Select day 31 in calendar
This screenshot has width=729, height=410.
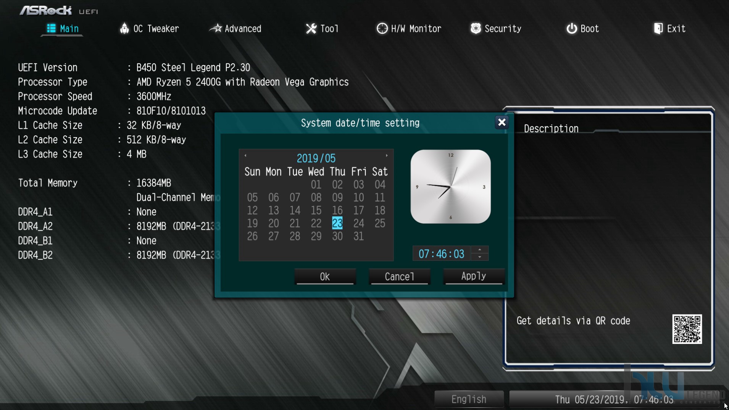pos(358,236)
